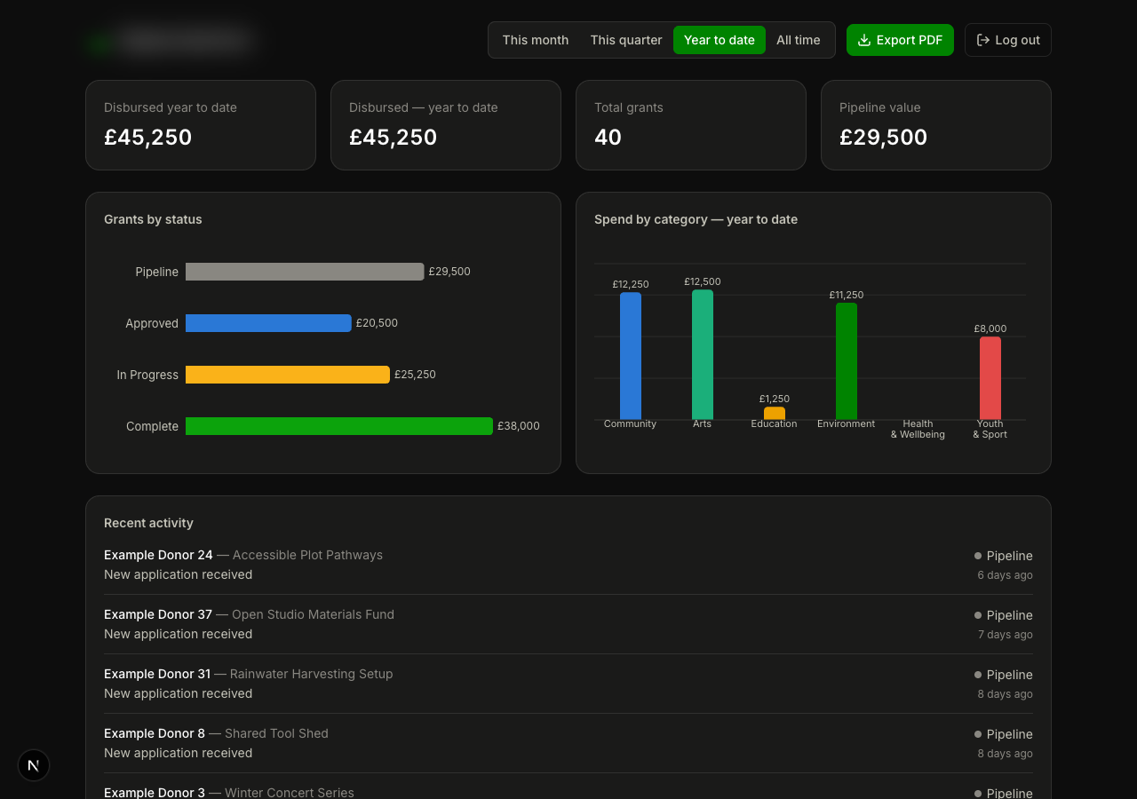Click the Approved blue status bar
Image resolution: width=1137 pixels, height=799 pixels.
[x=268, y=323]
